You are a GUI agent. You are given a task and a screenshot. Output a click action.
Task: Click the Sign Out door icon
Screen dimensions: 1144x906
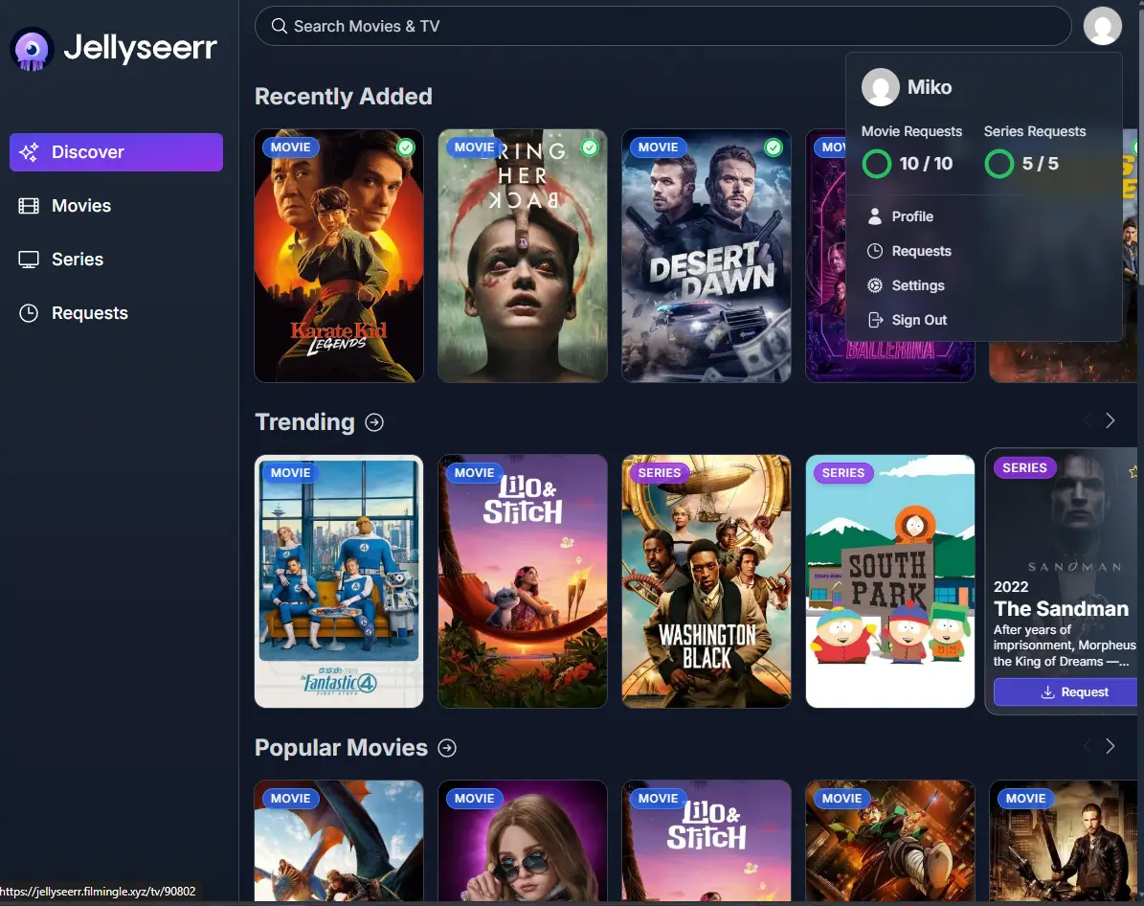[875, 320]
